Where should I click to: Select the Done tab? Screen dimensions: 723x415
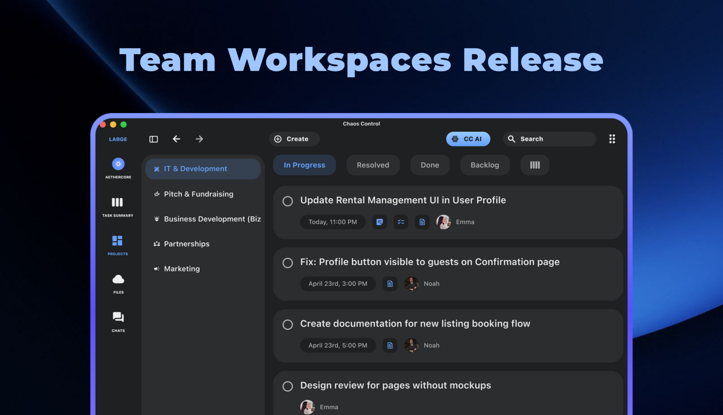pos(430,165)
